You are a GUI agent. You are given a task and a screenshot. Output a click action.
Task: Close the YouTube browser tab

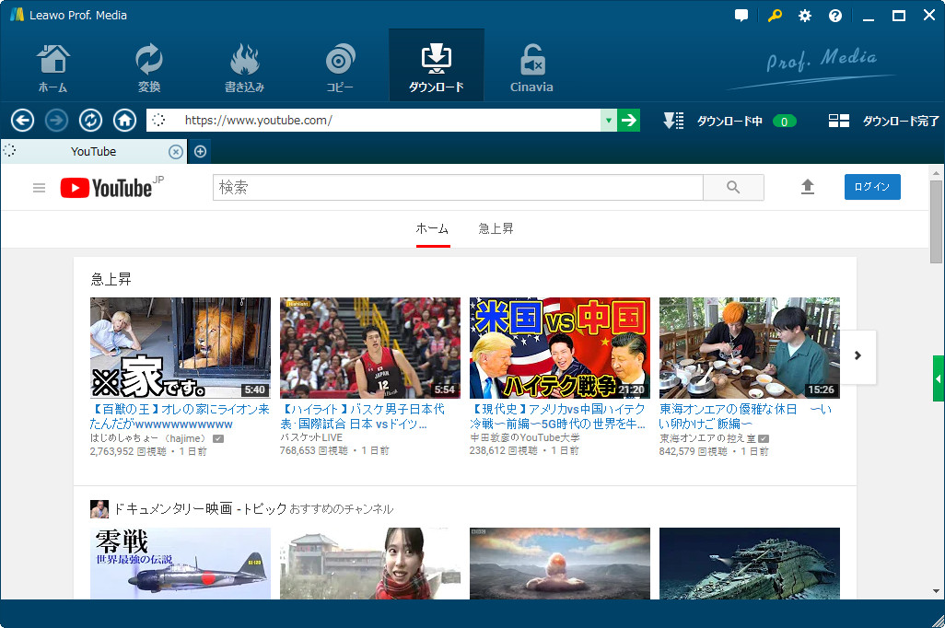[175, 152]
